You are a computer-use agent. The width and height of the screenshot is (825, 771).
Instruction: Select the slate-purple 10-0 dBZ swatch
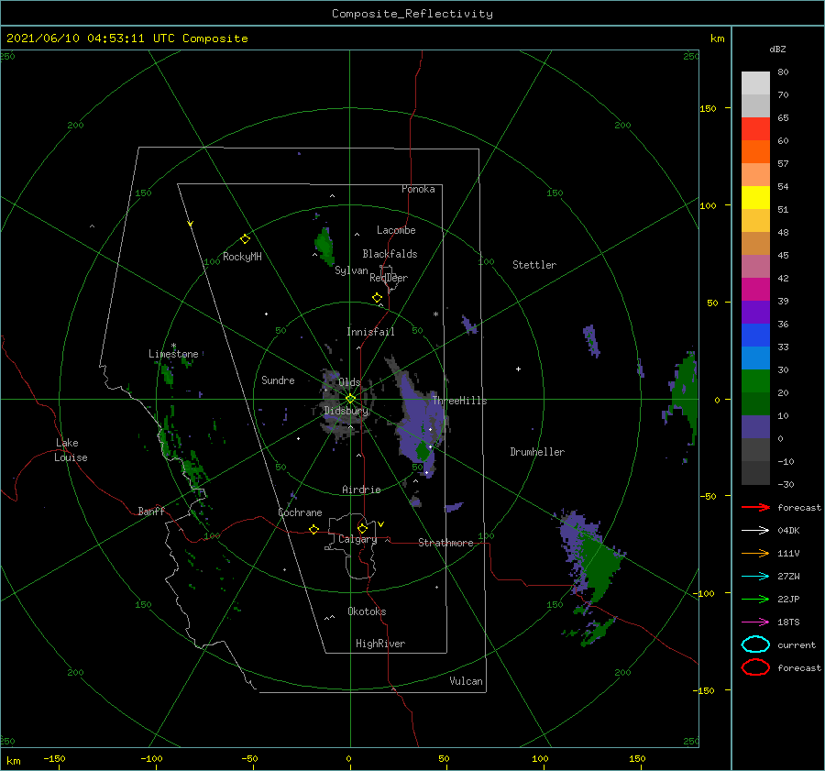coord(755,427)
